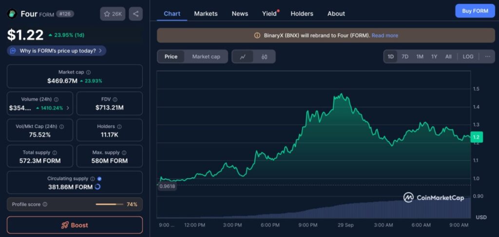The width and height of the screenshot is (499, 237).
Task: Click the share icon button
Action: pyautogui.click(x=135, y=14)
